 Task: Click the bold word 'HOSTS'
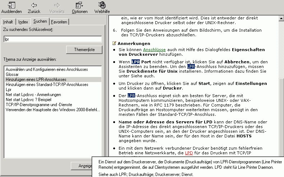(244, 136)
